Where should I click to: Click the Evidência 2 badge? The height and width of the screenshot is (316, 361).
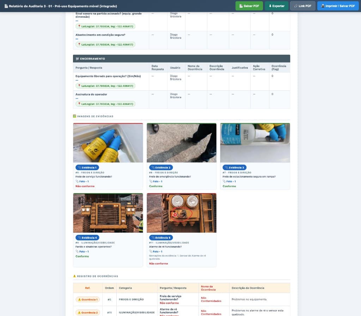point(161,168)
